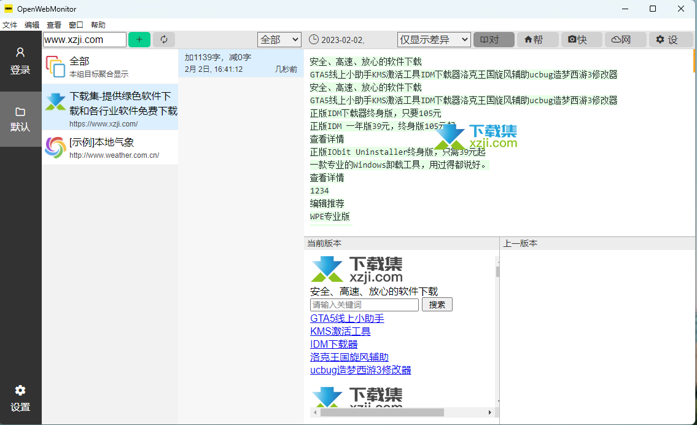The image size is (697, 425).
Task: Click the home help button 帮
Action: click(x=537, y=39)
